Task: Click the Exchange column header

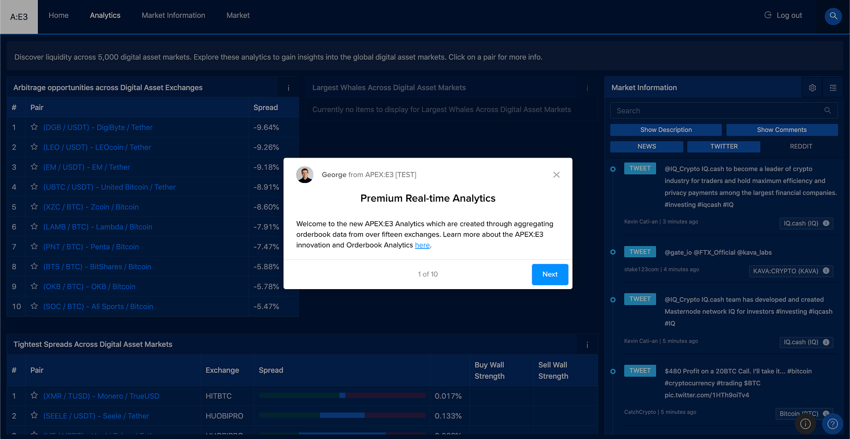Action: tap(222, 370)
